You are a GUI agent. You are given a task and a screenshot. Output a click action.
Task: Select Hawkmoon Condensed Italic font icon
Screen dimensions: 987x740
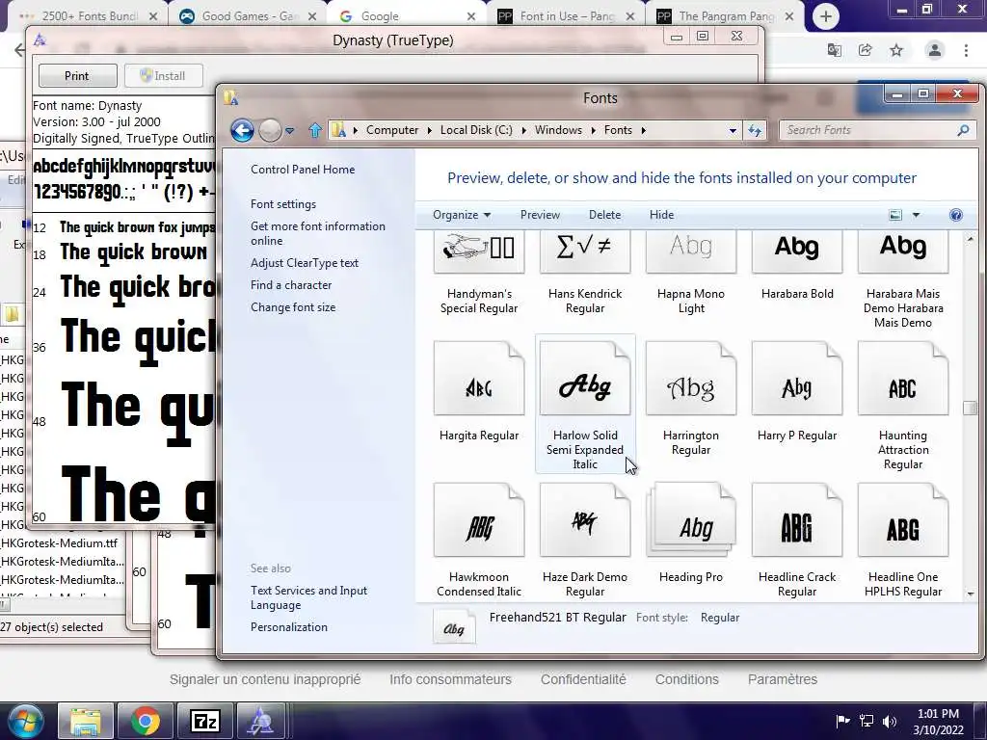pyautogui.click(x=479, y=520)
